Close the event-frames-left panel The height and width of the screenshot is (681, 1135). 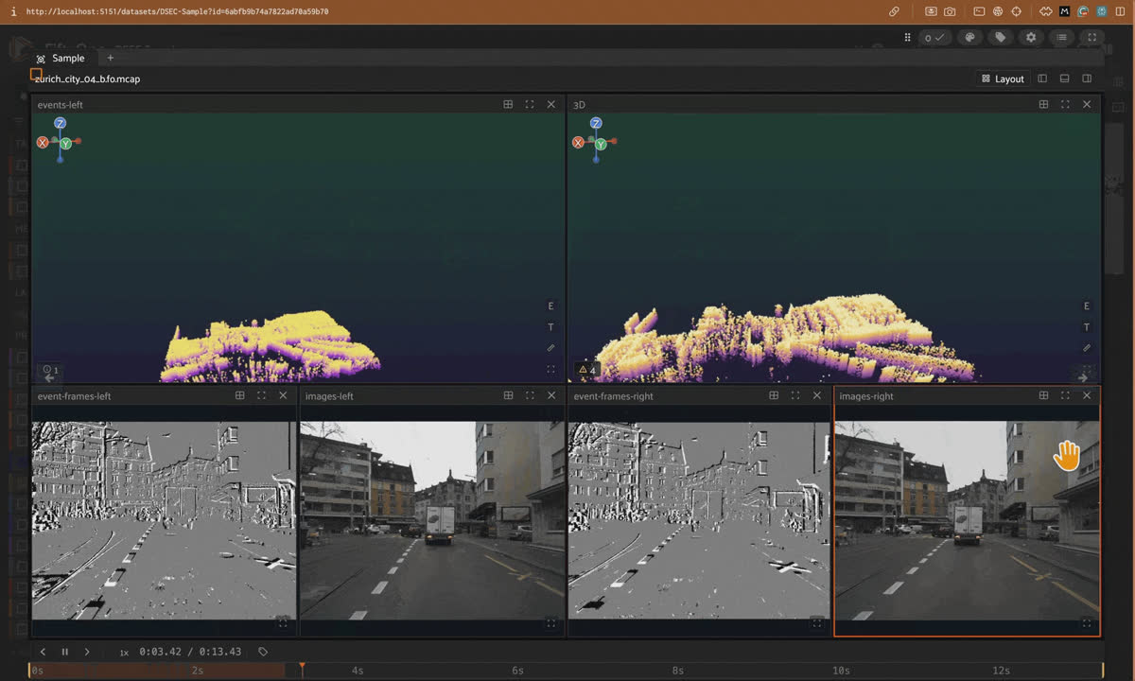(x=283, y=395)
